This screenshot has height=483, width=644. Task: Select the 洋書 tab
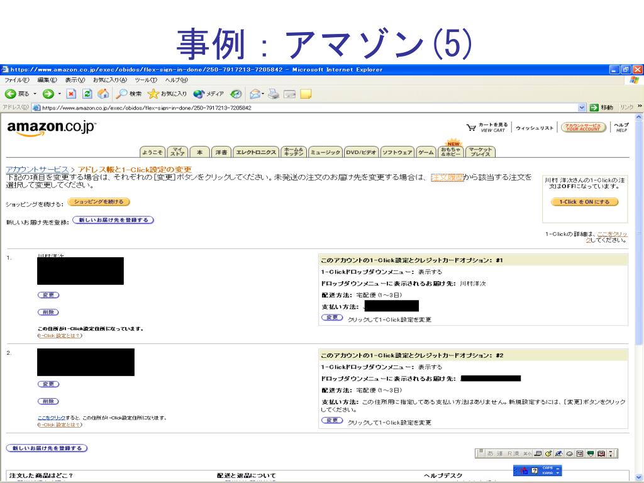(x=221, y=152)
